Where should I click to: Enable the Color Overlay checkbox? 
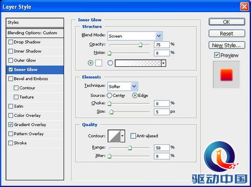(x=11, y=115)
